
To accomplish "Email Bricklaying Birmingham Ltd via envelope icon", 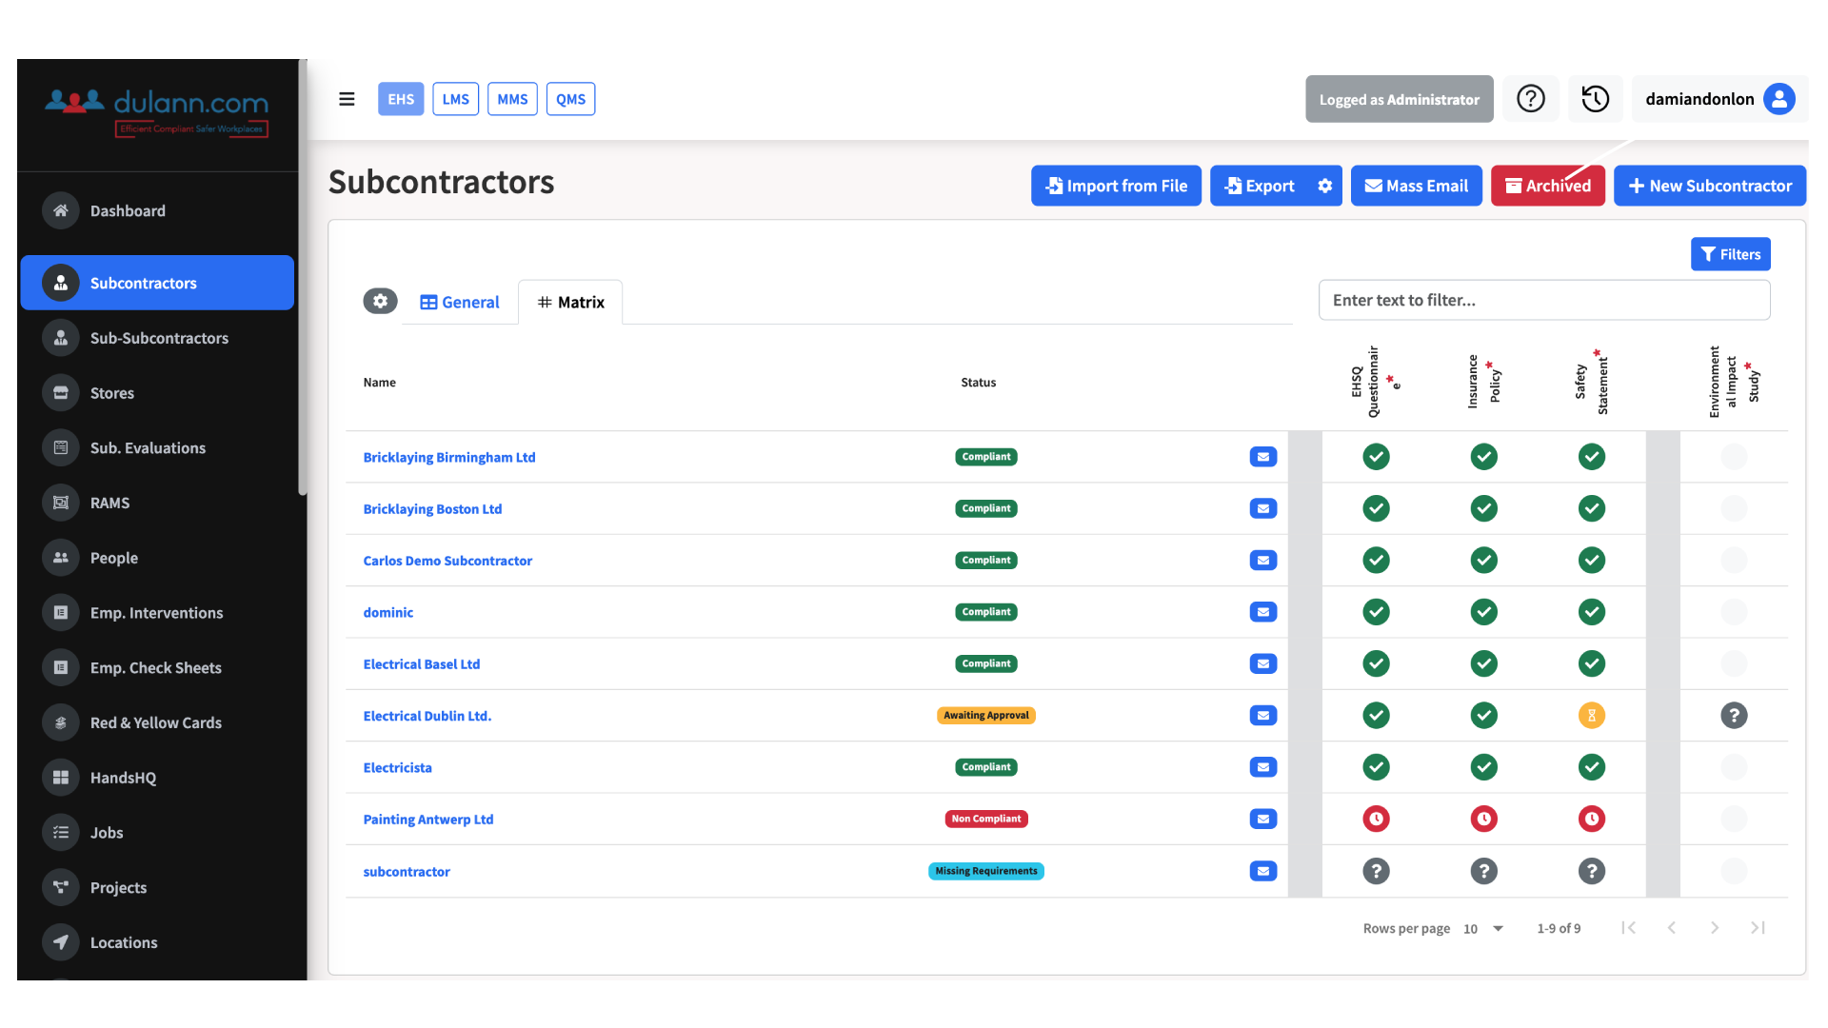I will click(1262, 458).
